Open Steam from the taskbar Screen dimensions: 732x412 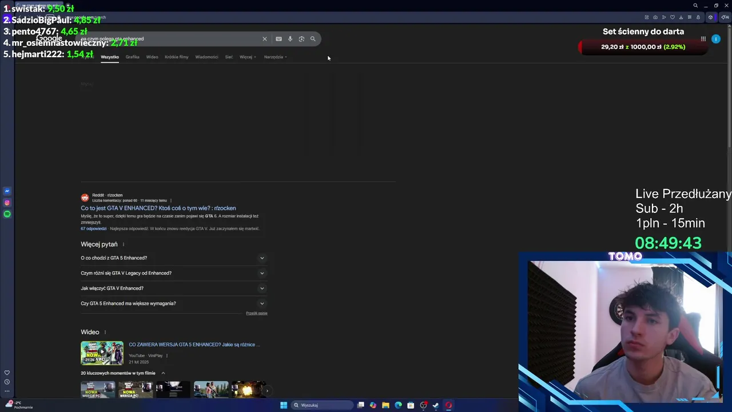click(436, 405)
